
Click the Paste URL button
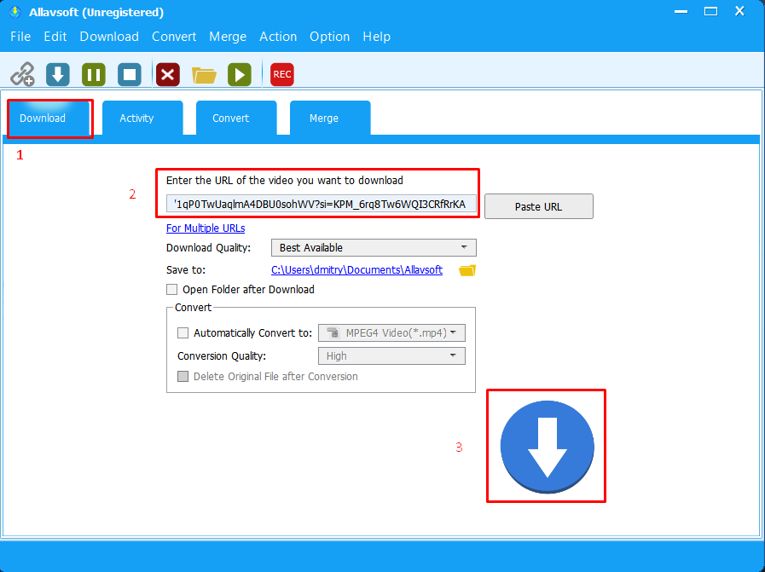pos(539,207)
